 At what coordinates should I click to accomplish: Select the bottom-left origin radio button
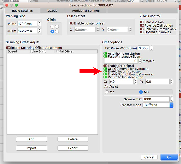52,31
